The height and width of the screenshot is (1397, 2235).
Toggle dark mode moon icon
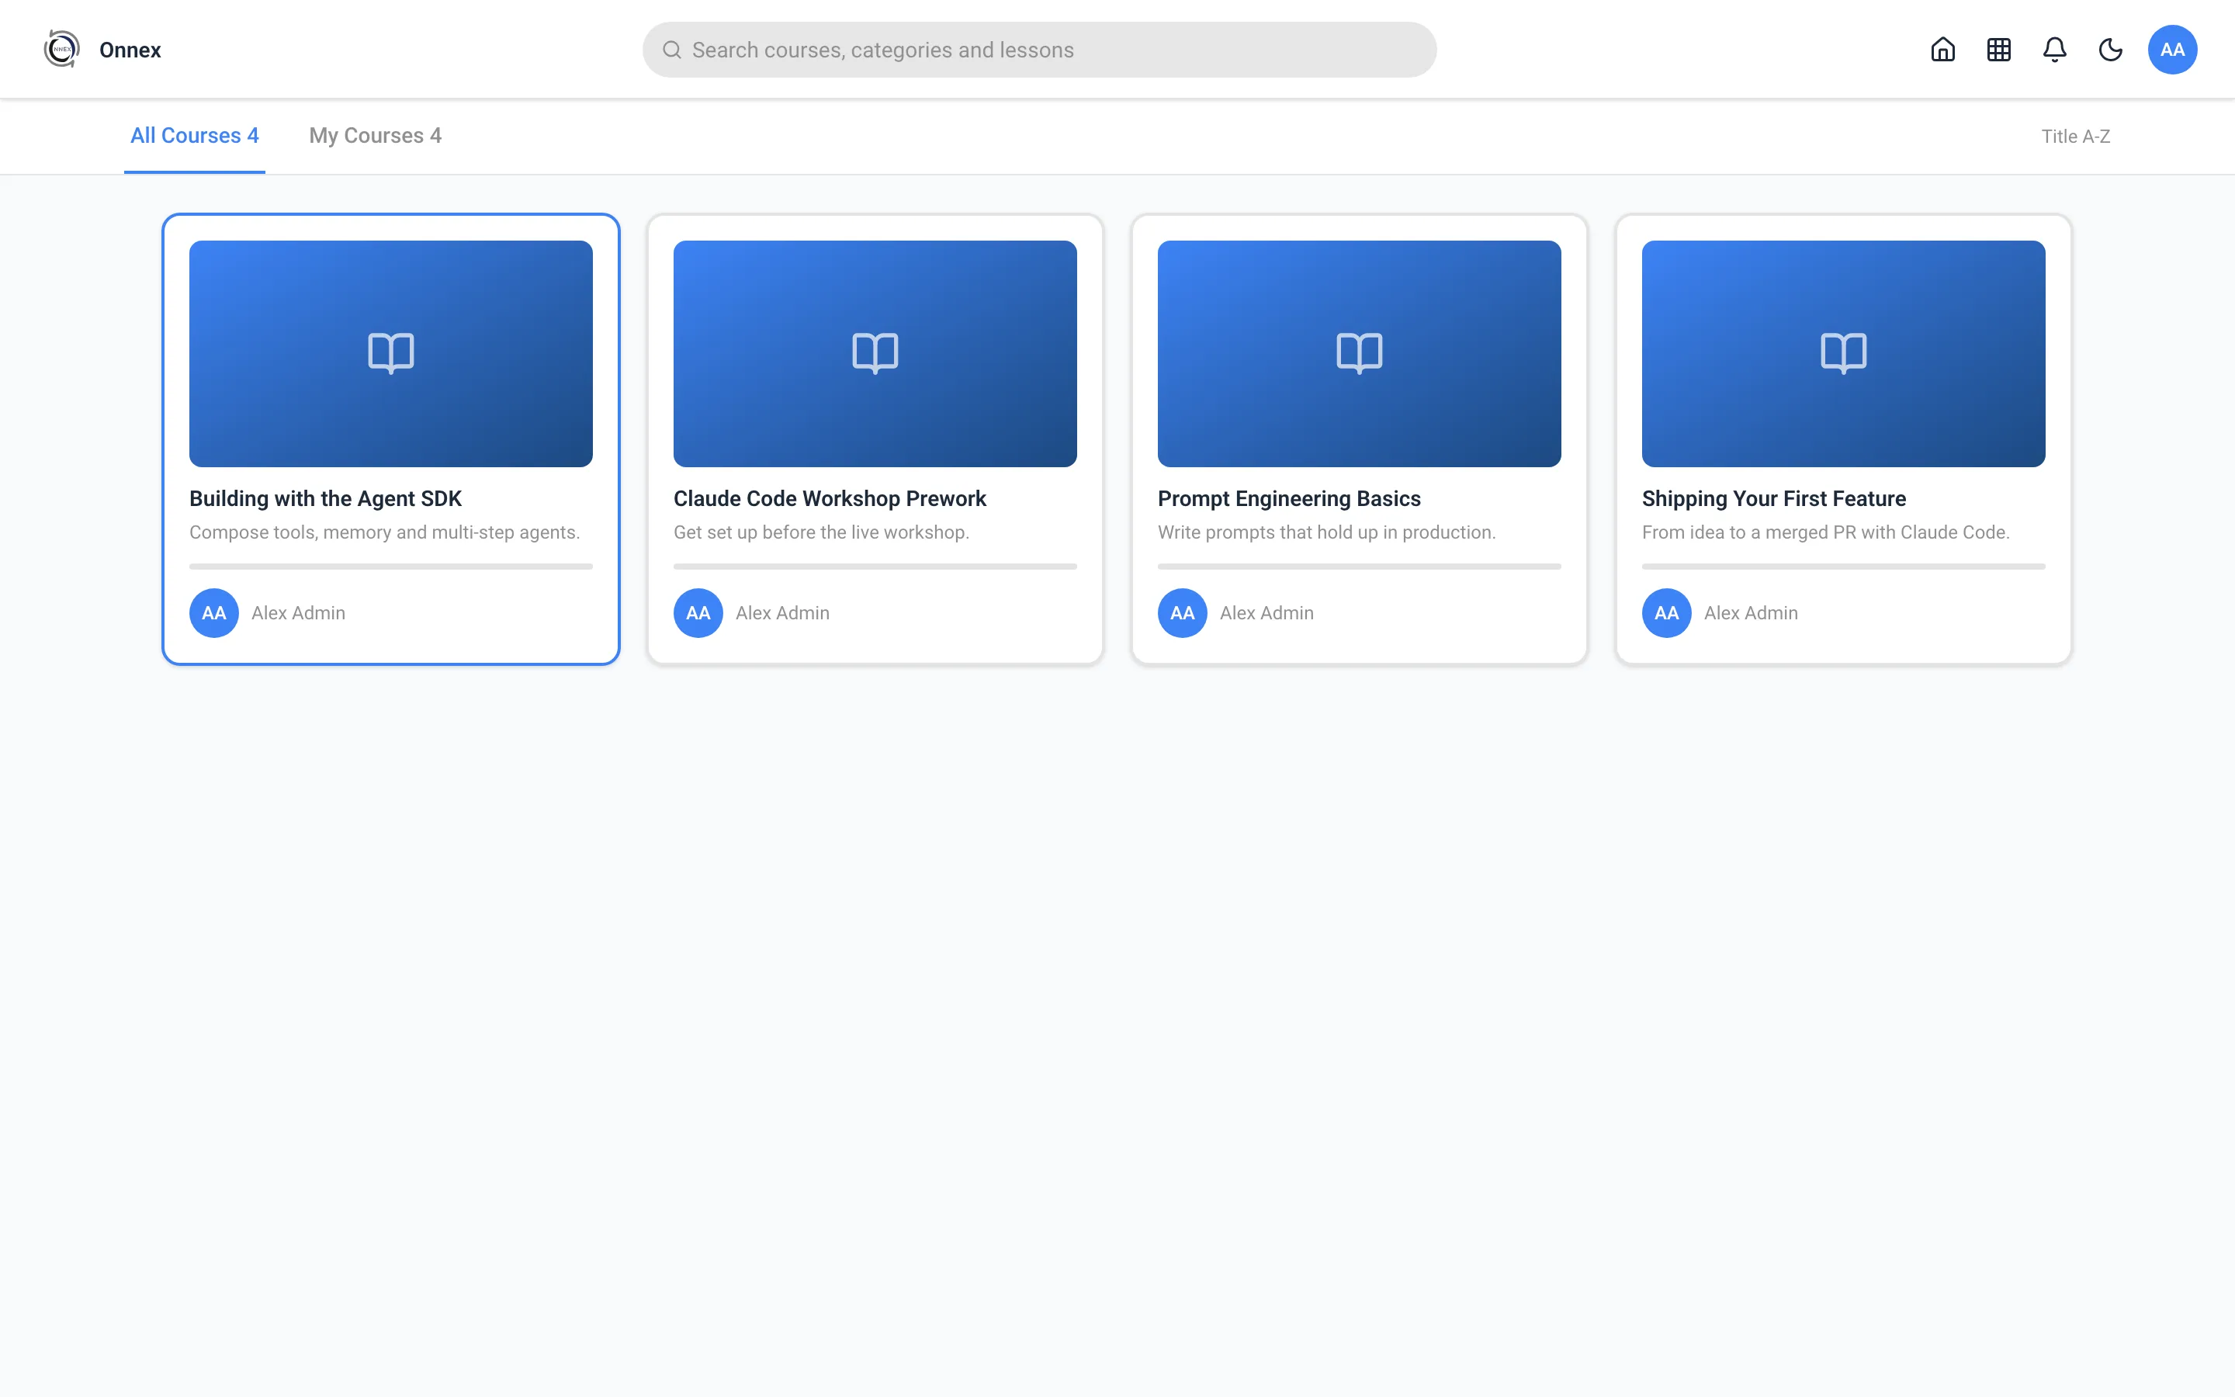[x=2110, y=50]
